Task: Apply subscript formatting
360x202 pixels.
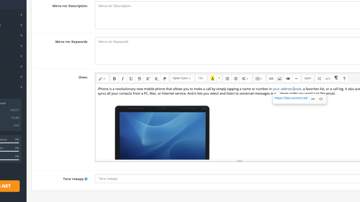Action: pos(156,79)
